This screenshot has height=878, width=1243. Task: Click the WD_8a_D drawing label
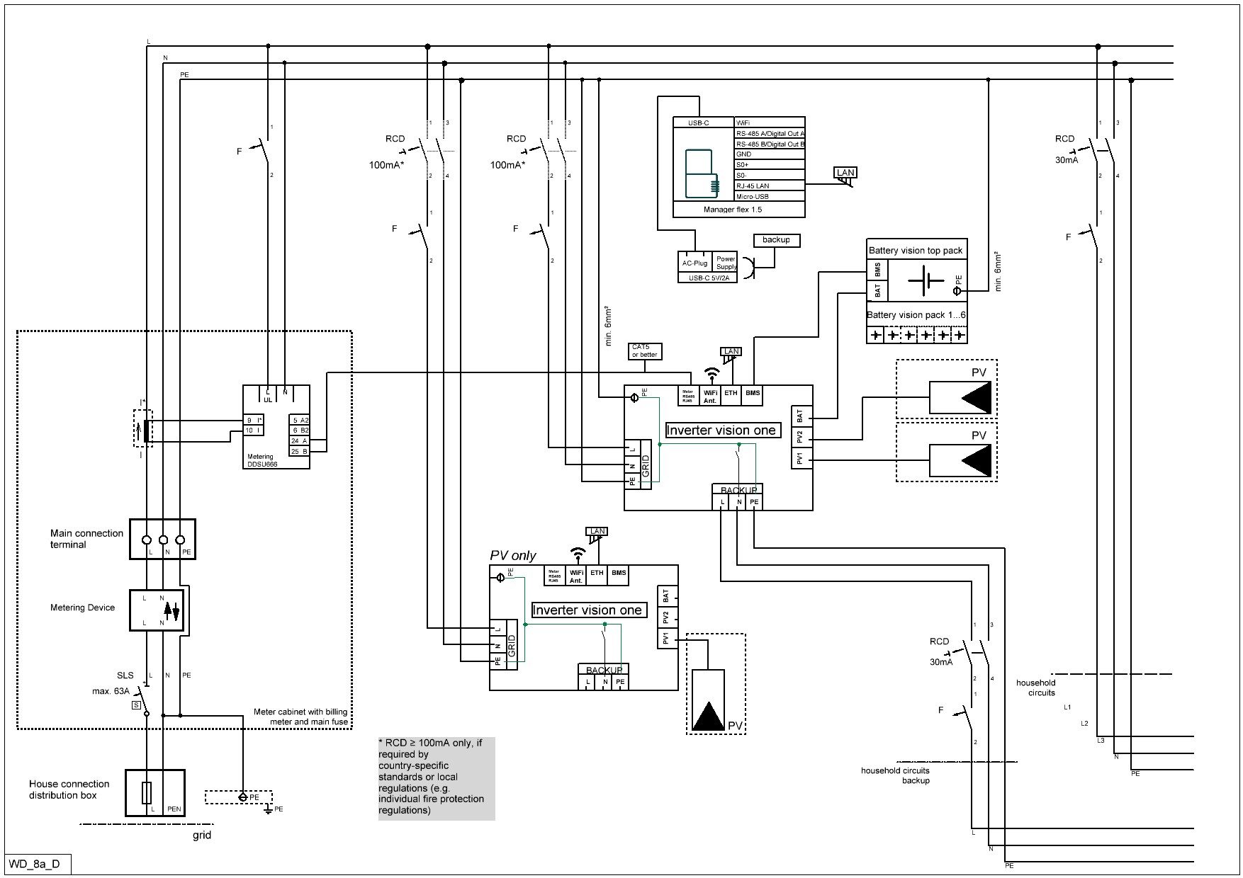pos(35,865)
